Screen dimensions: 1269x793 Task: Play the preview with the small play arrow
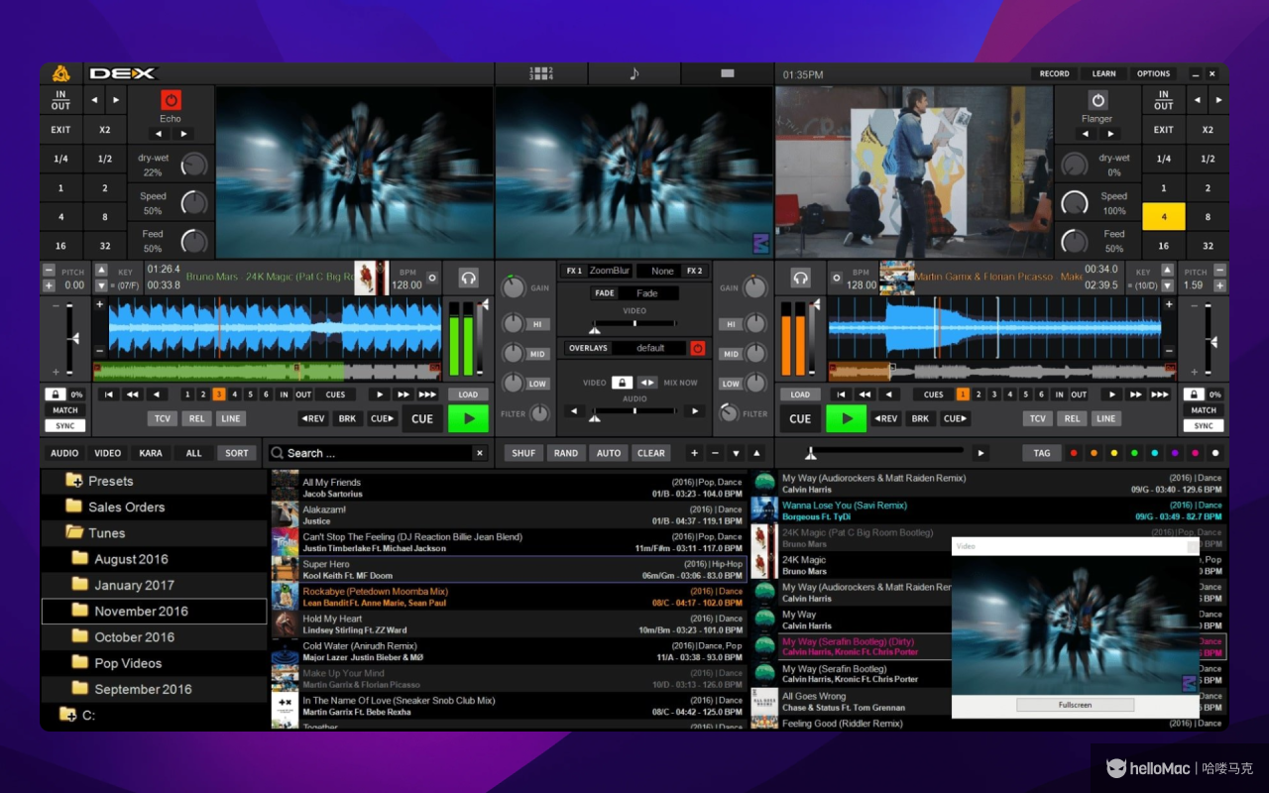tap(981, 453)
